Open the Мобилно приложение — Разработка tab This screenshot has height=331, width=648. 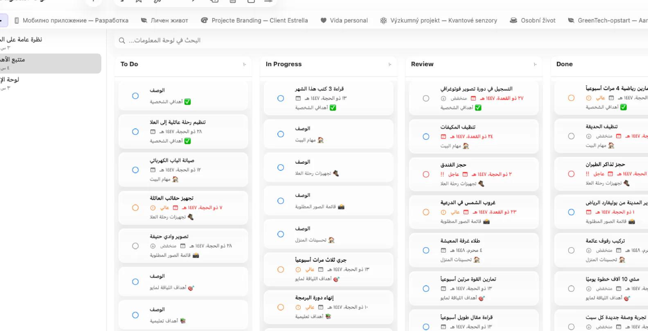click(71, 20)
